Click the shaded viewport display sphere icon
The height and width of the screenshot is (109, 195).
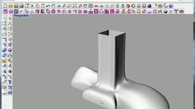coord(139,6)
